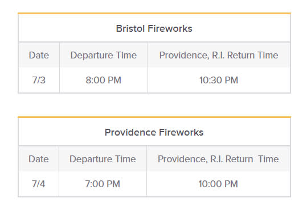
Task: Click the Bristol Fireworks table title
Action: tap(154, 29)
